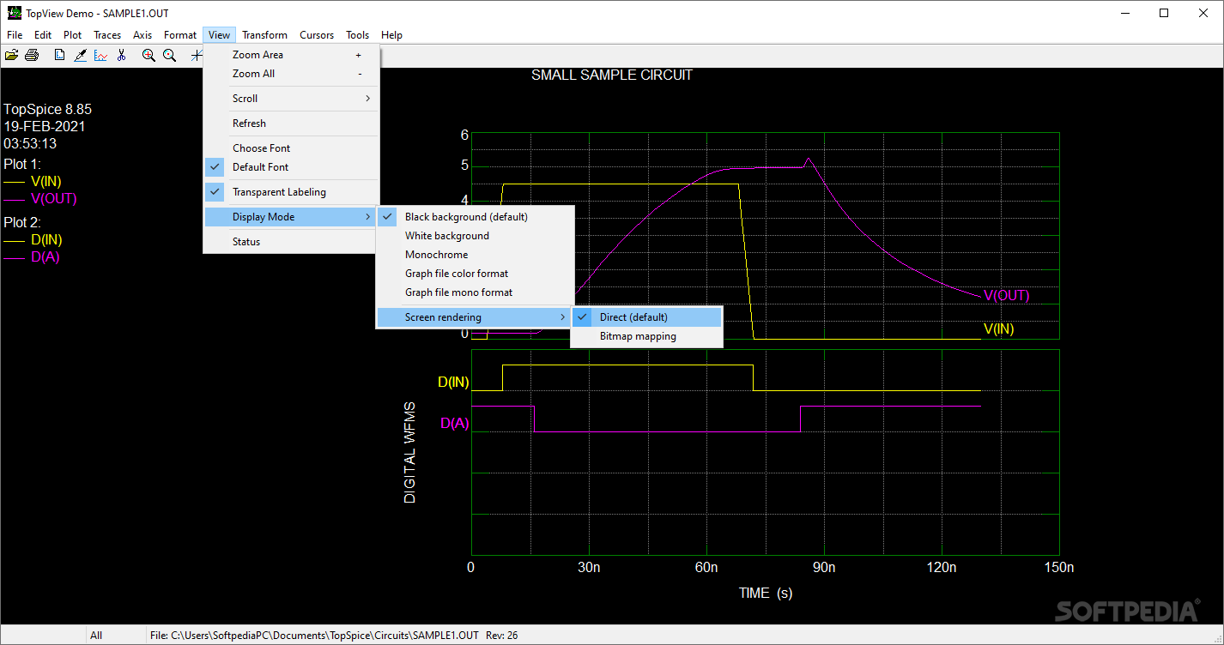Screen dimensions: 1224x645
Task: Click the 'All' status bar field
Action: coord(96,636)
